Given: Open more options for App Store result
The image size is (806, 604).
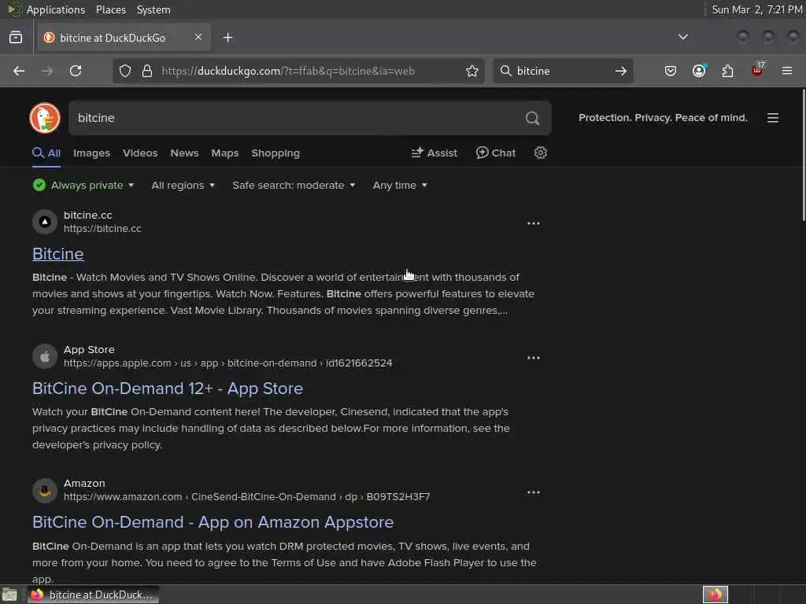Looking at the screenshot, I should [x=534, y=358].
